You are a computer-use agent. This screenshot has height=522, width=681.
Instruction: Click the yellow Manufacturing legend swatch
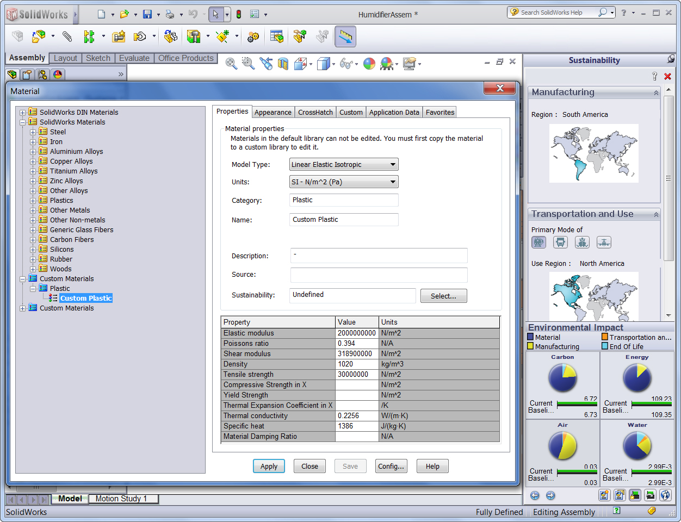tap(530, 346)
